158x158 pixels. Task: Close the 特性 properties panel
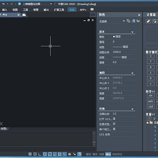[139, 15]
